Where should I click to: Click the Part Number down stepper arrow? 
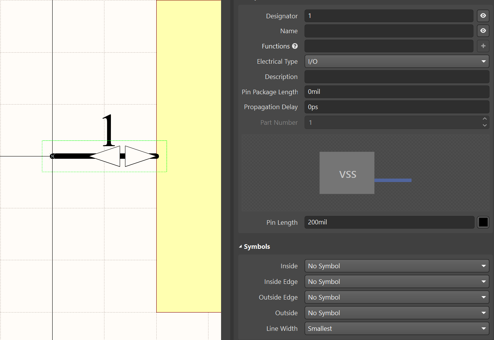484,125
